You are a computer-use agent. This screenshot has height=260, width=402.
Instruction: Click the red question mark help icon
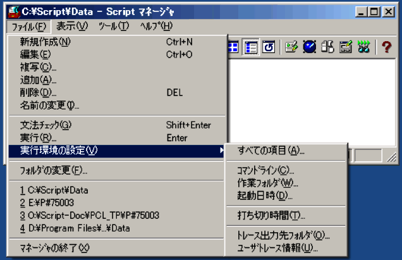tap(387, 47)
